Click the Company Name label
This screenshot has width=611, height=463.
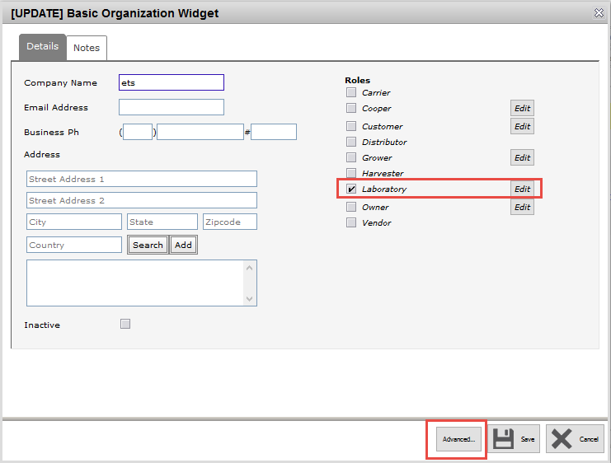click(60, 83)
